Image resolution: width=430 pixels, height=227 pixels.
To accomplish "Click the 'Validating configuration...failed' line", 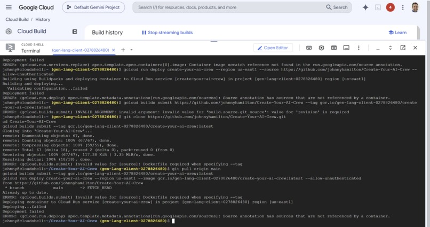I will pyautogui.click(x=47, y=88).
